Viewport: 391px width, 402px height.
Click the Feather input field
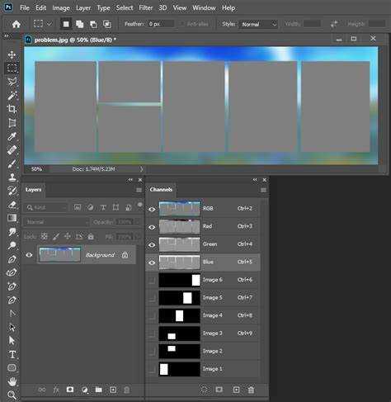pos(161,24)
